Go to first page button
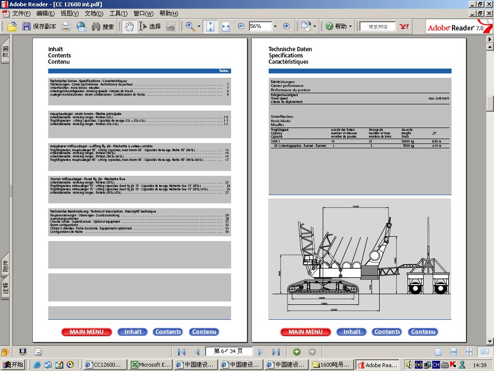494x371 pixels. (x=181, y=352)
